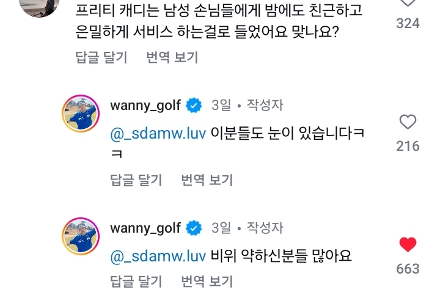Tap the top commenter's avatar

click(39, 7)
